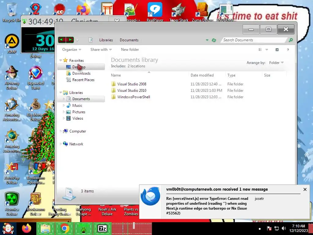Select Desktop under Favorites
This screenshot has height=235, width=313.
tap(81, 67)
